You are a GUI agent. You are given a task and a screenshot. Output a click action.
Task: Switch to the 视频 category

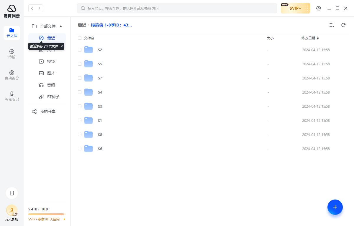coord(51,62)
